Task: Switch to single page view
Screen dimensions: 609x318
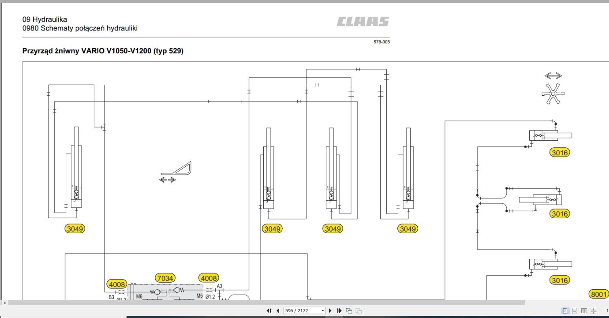Action: click(x=565, y=311)
